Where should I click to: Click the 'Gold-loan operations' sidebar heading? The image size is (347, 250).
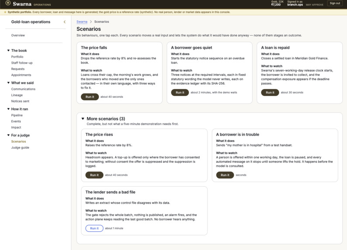[31, 22]
